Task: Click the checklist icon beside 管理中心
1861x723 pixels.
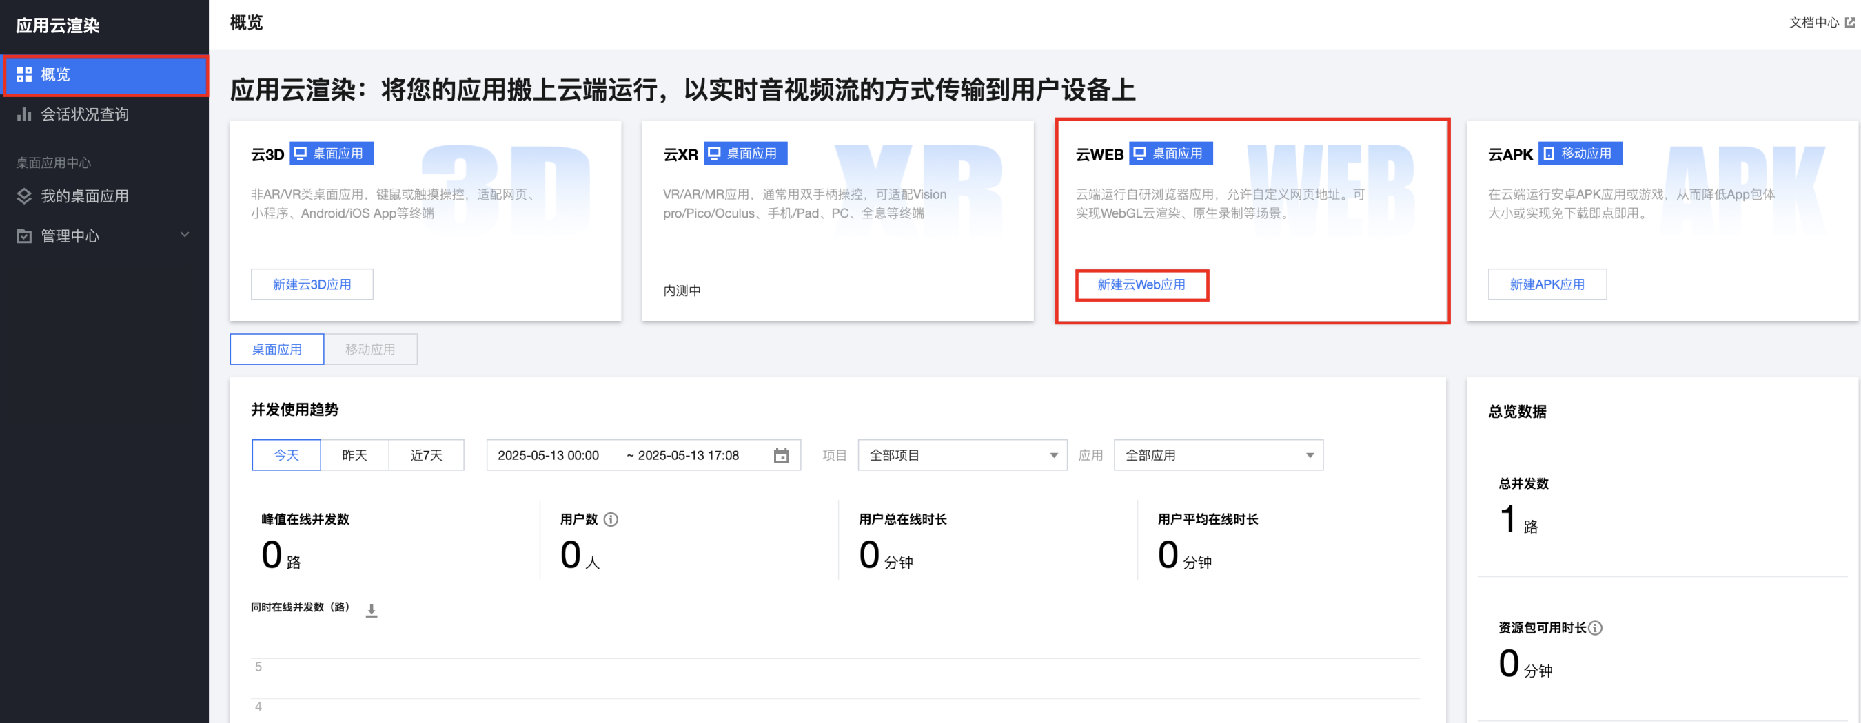Action: pos(24,236)
